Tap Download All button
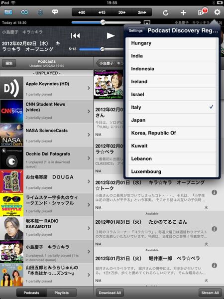 pos(110,293)
